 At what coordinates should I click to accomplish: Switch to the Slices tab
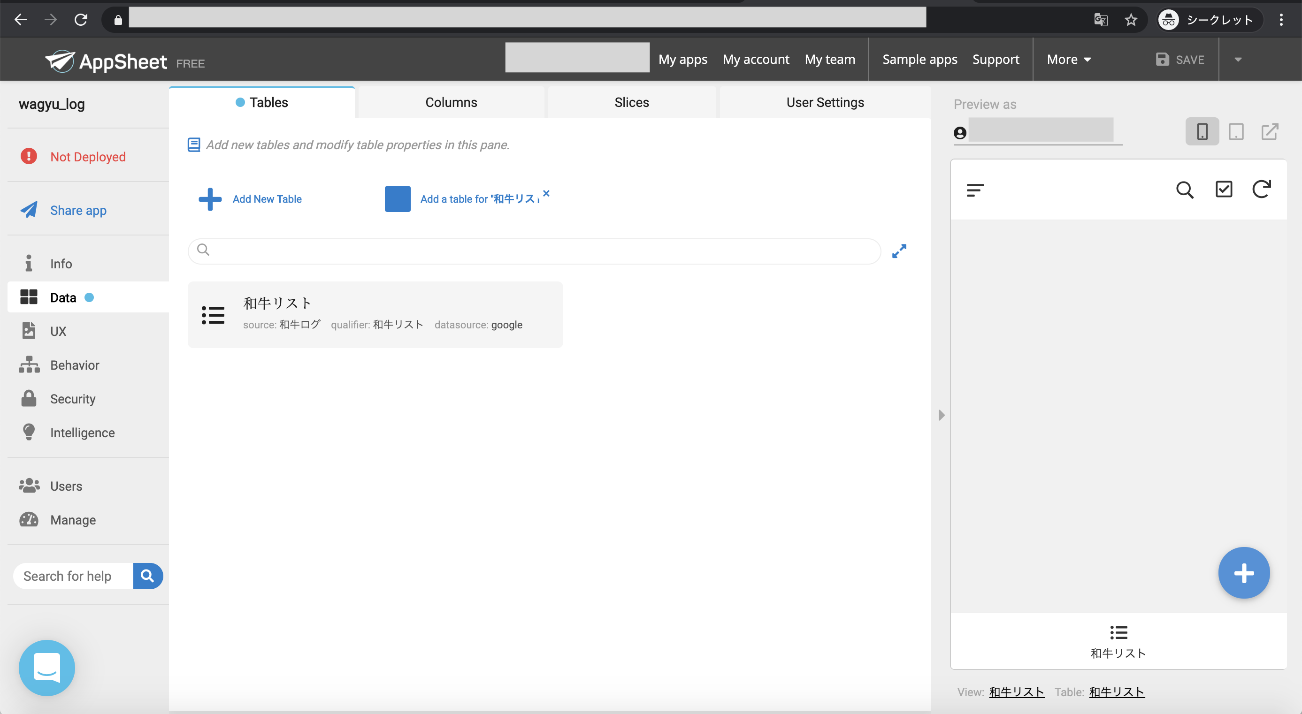631,102
